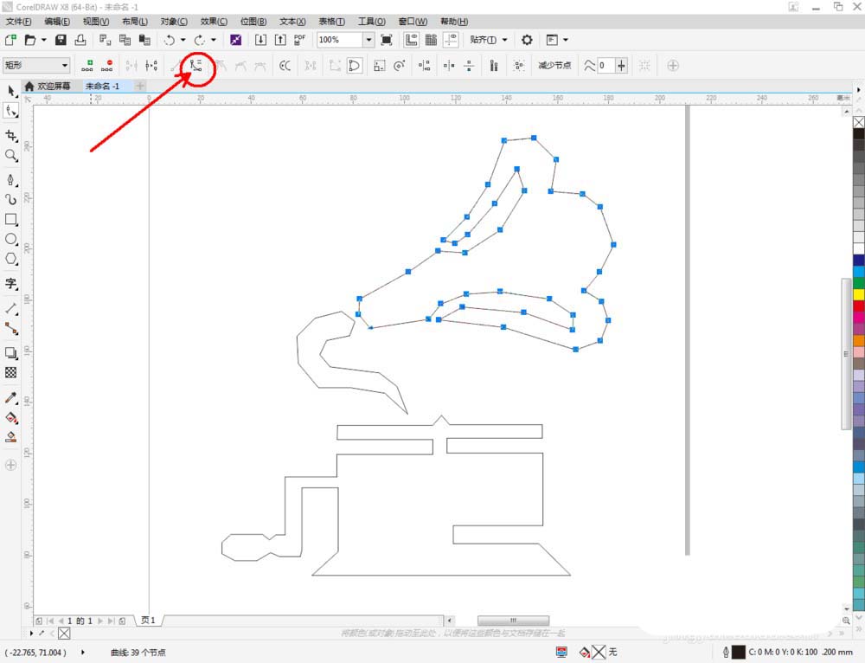The height and width of the screenshot is (663, 865).
Task: Open the 编辑(E) menu
Action: pos(57,22)
